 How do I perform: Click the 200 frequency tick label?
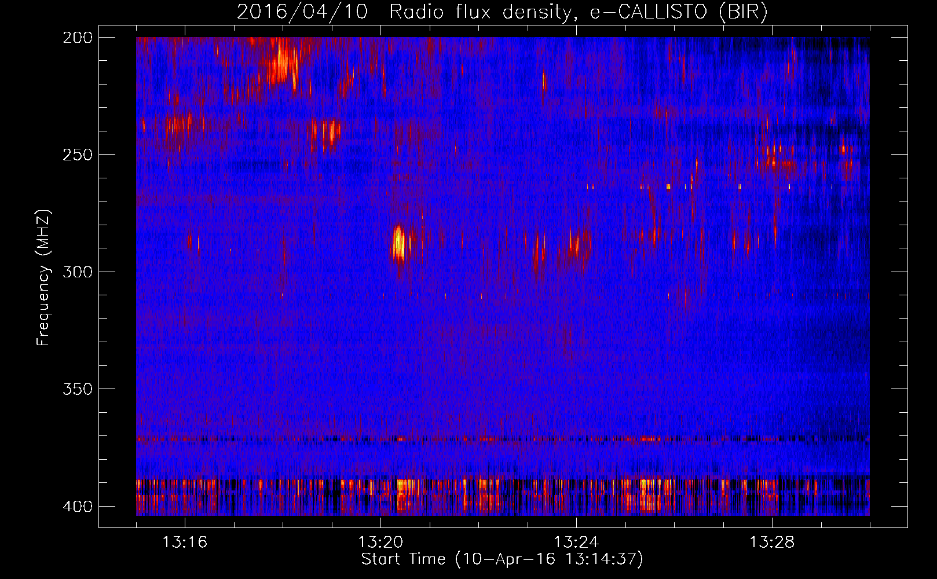77,37
